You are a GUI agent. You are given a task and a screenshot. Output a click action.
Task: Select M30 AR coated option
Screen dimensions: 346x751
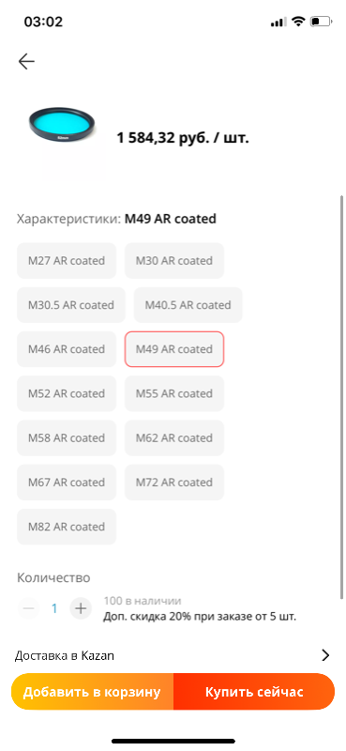[174, 261]
